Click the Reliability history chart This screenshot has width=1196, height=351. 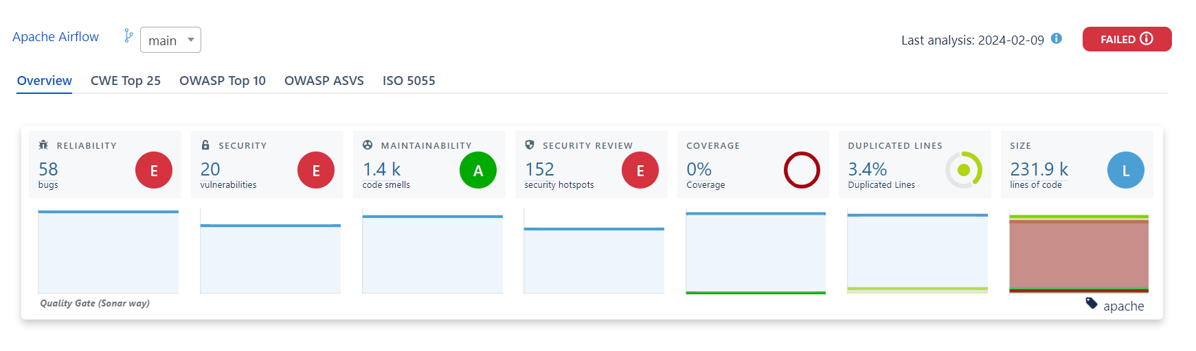(109, 252)
